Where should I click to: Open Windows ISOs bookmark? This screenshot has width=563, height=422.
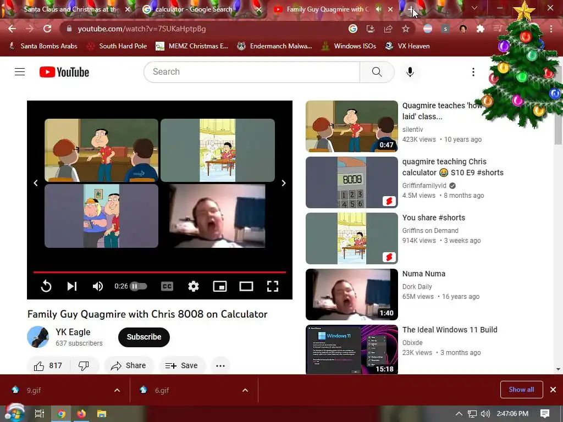click(x=349, y=46)
